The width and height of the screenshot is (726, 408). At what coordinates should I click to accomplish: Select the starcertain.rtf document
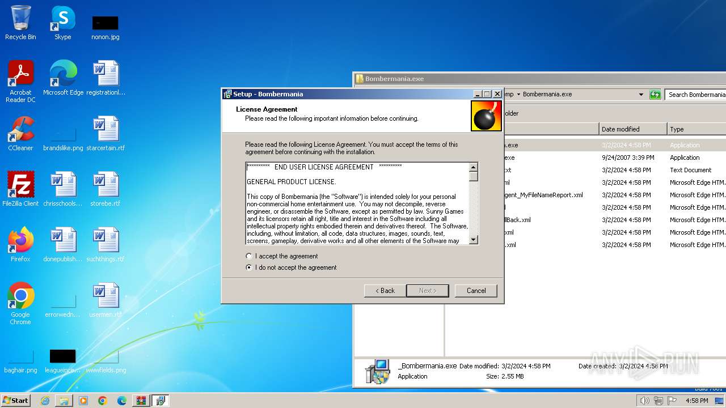coord(105,134)
